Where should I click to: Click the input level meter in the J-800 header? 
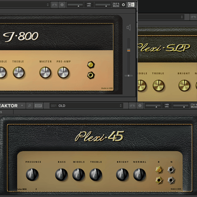[x=75, y=5]
